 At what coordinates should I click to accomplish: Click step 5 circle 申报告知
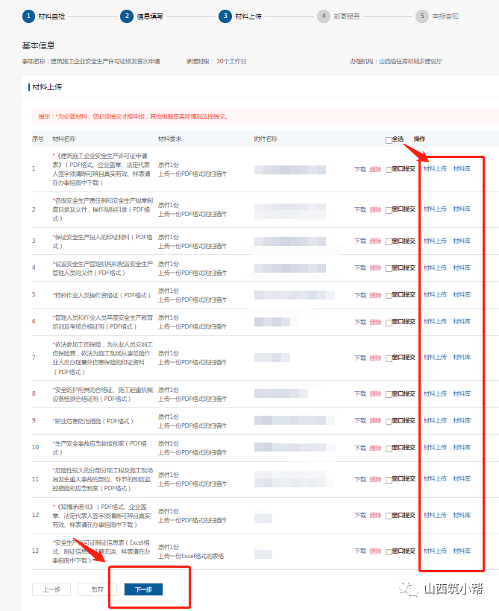pos(421,16)
